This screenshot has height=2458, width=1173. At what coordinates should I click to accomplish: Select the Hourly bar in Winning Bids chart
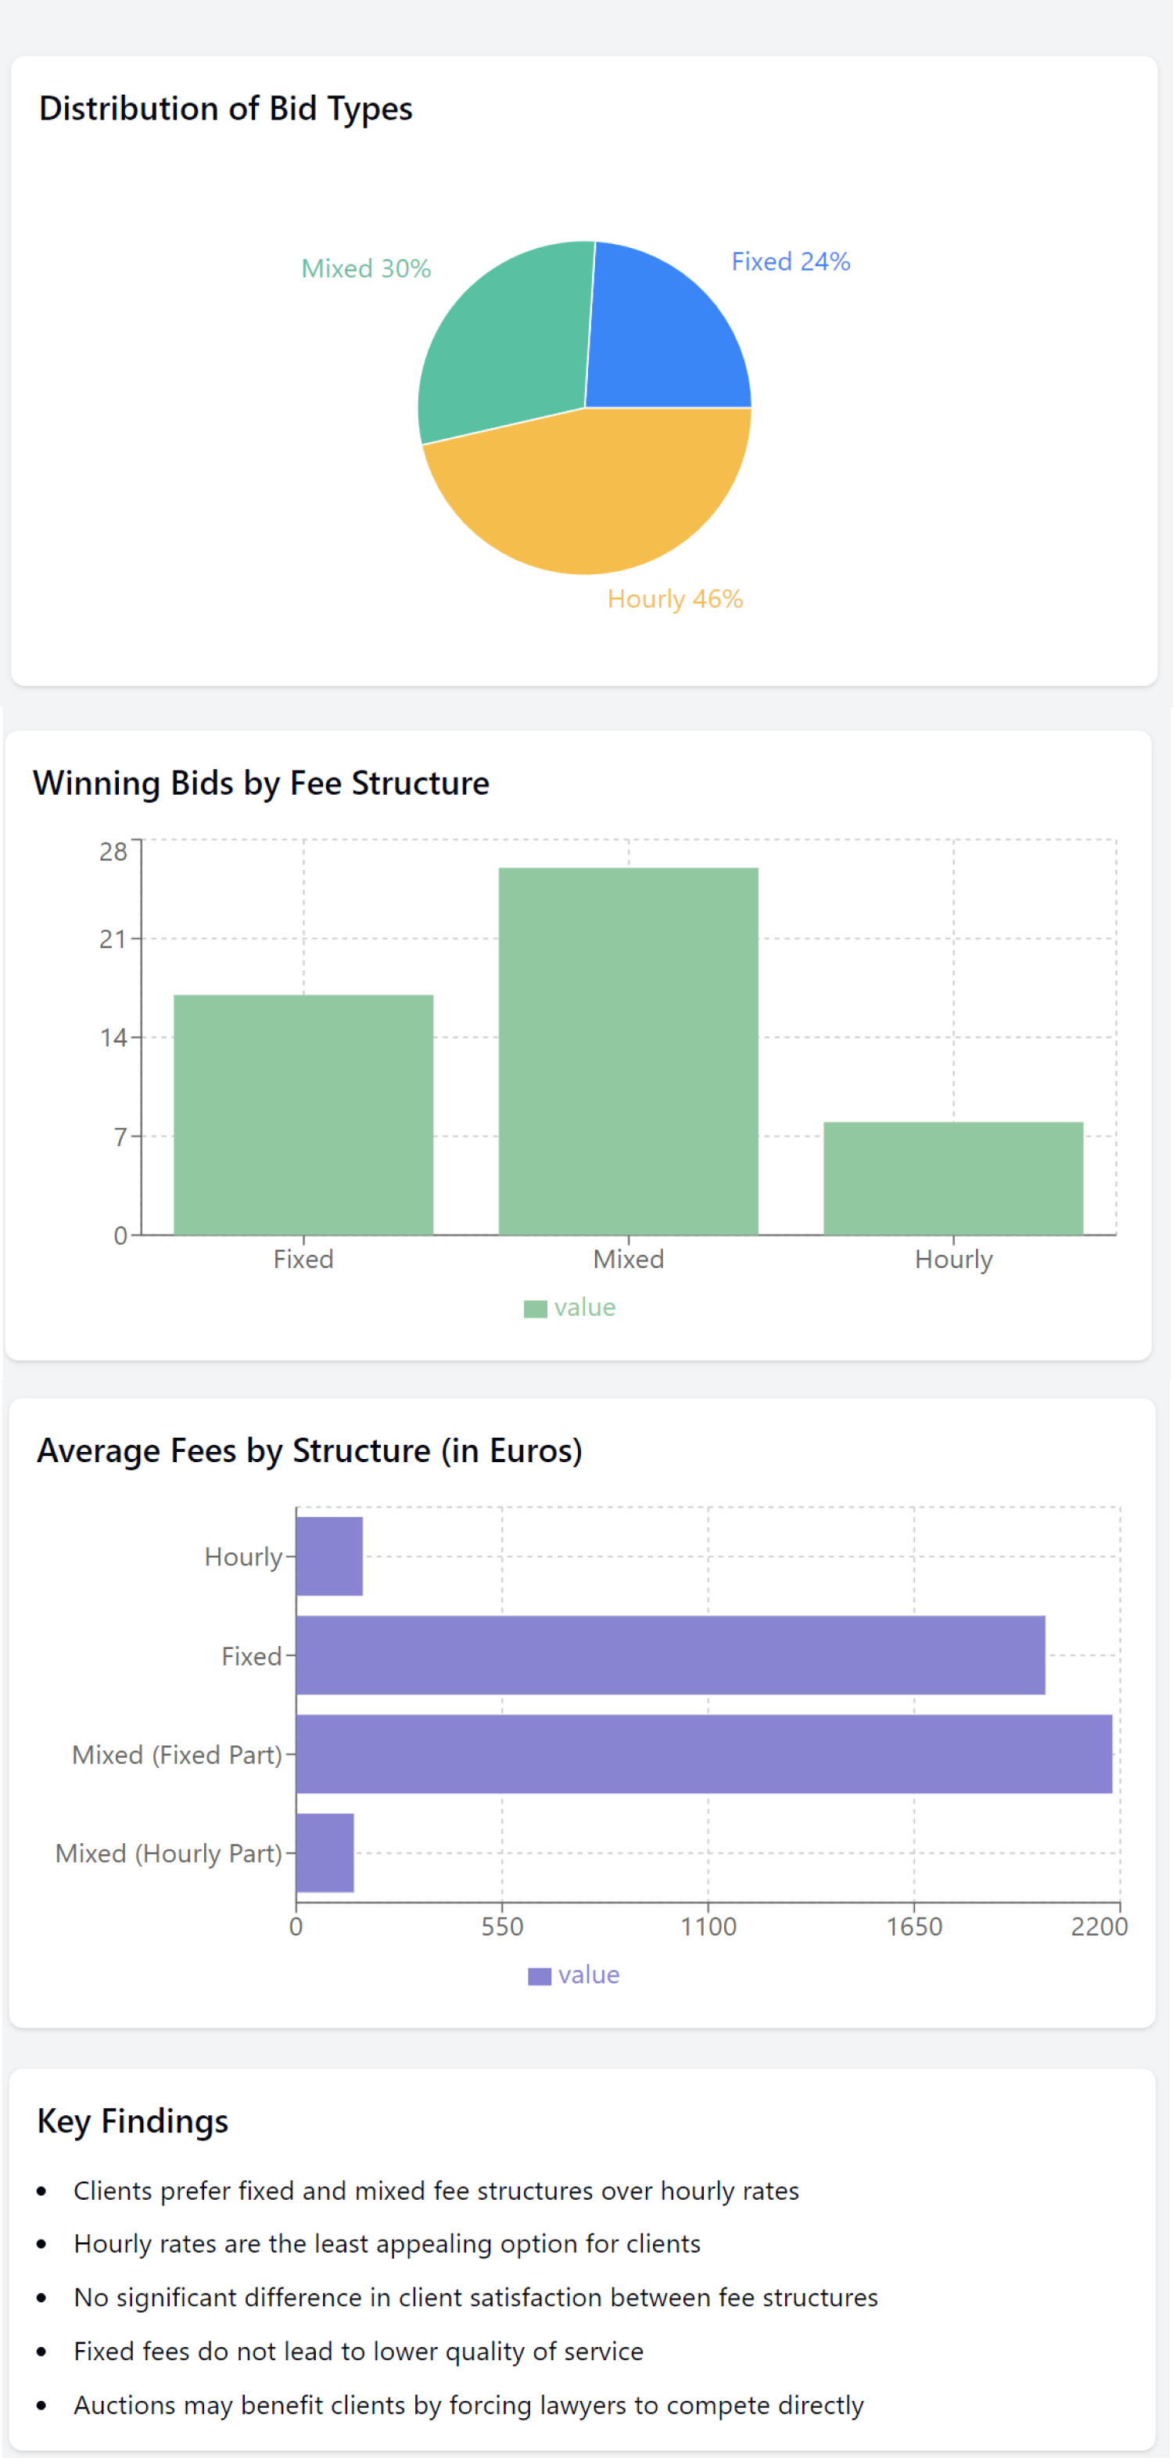click(952, 1178)
